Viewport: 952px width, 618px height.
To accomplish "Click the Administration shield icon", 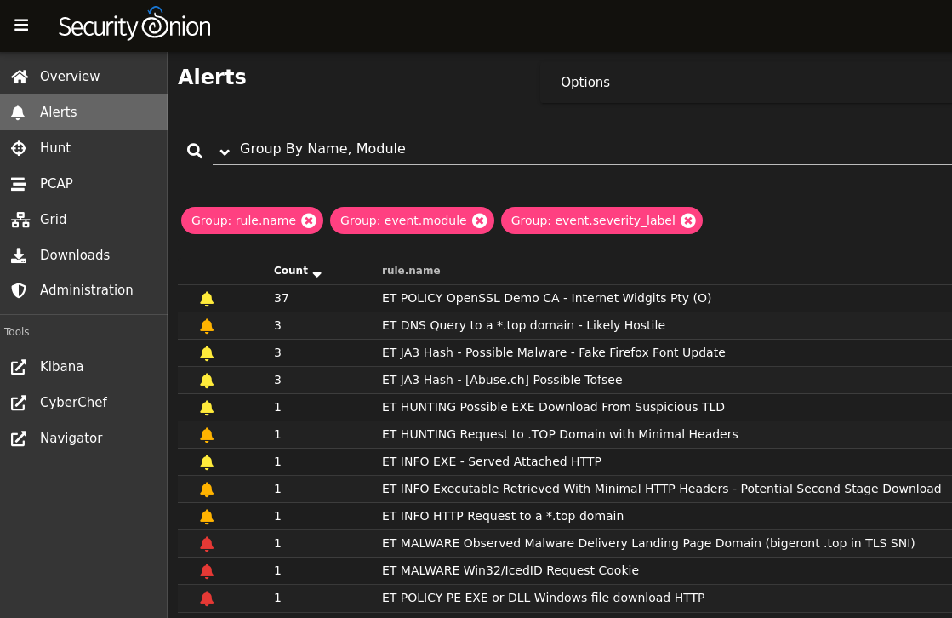I will tap(19, 290).
